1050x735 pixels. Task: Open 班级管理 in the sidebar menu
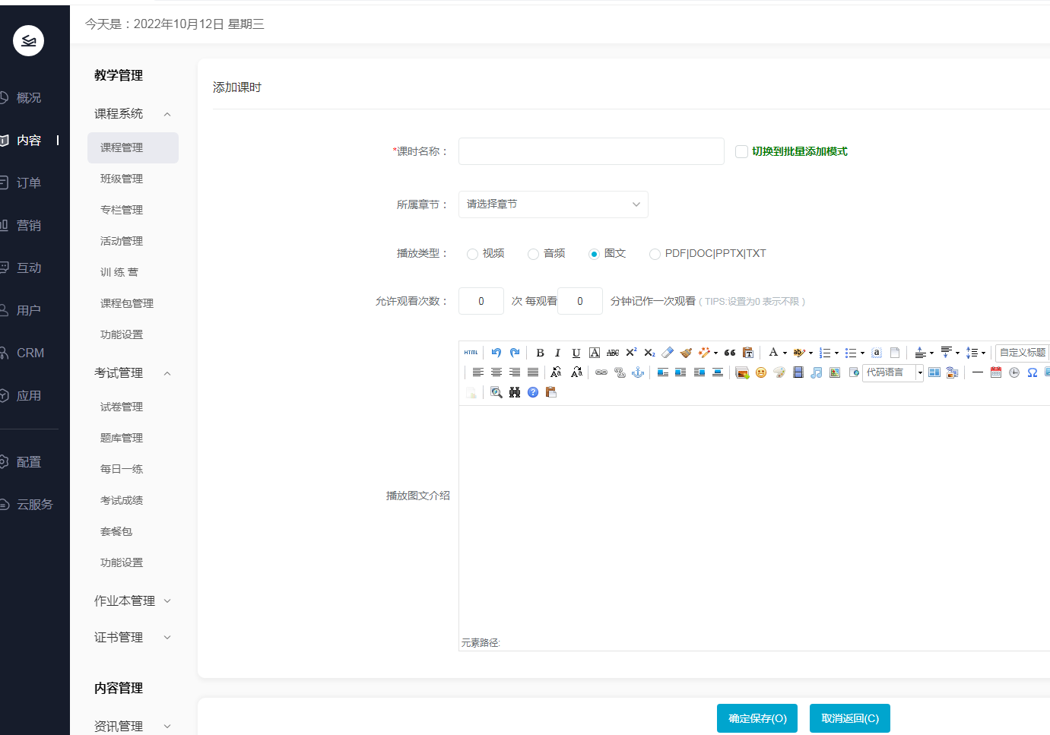122,179
